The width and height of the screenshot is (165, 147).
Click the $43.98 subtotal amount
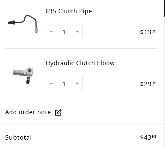click(148, 137)
